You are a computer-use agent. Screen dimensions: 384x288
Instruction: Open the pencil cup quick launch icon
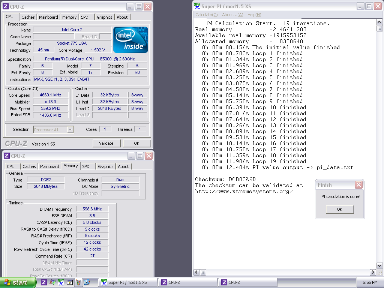click(78, 282)
